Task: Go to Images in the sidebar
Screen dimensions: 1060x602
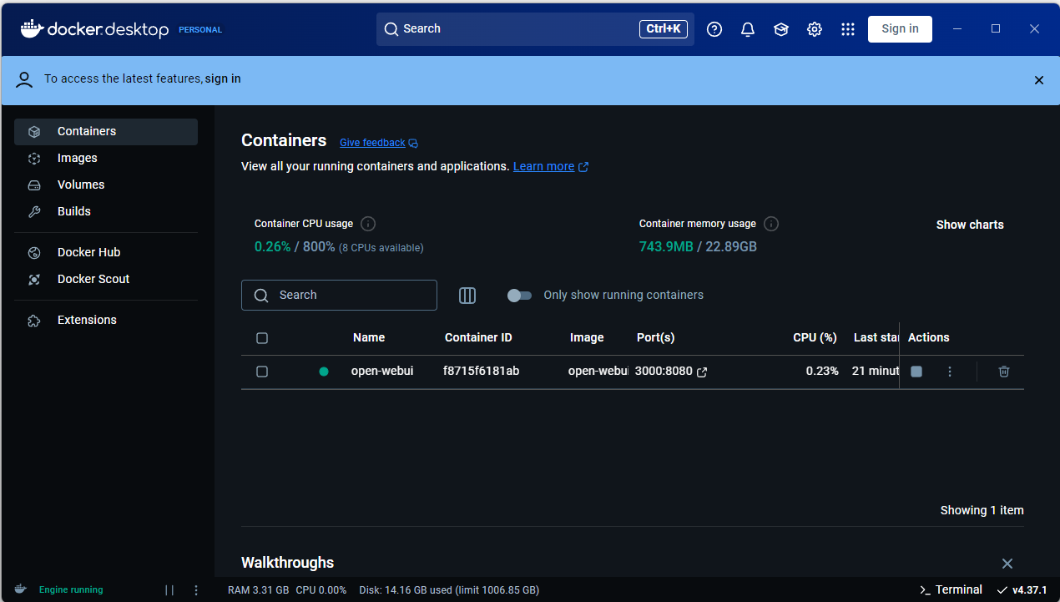Action: click(x=106, y=159)
